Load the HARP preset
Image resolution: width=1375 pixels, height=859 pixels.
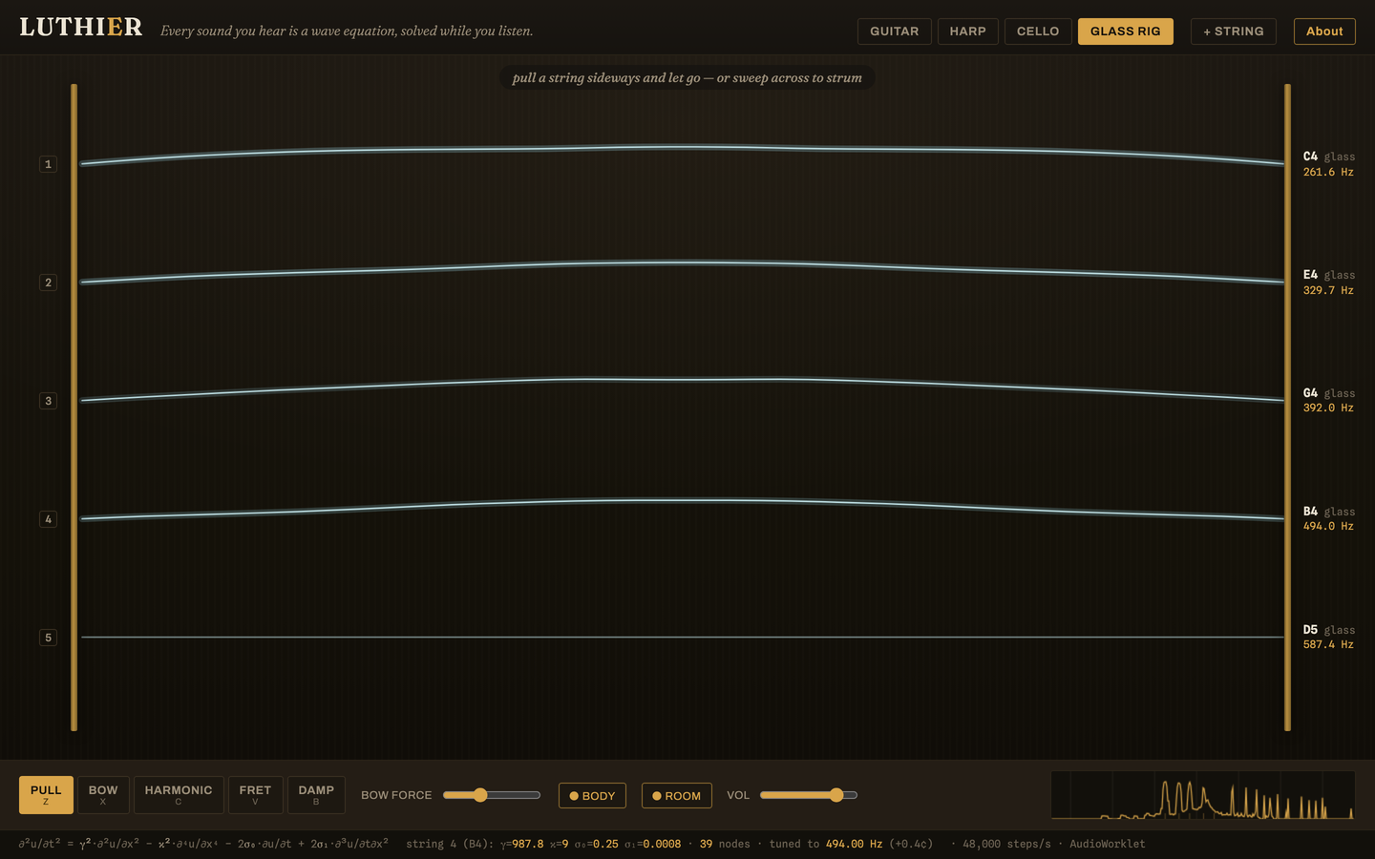click(967, 31)
